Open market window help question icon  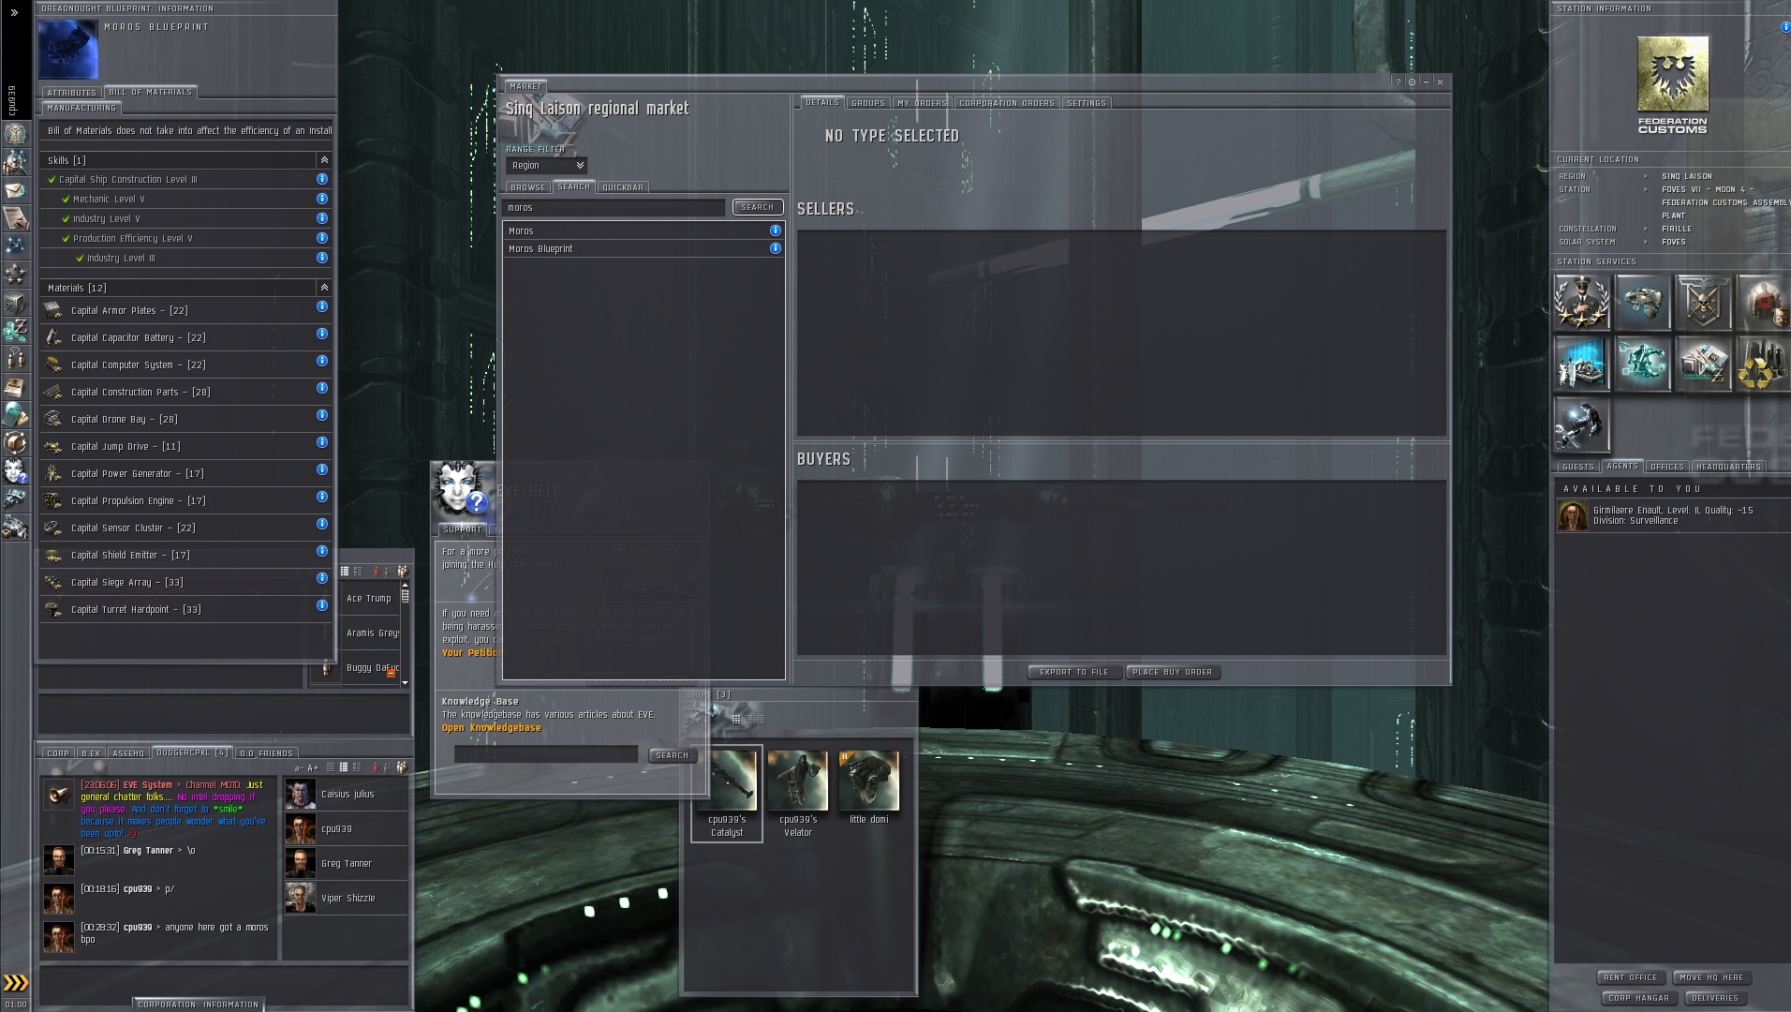[x=1399, y=82]
